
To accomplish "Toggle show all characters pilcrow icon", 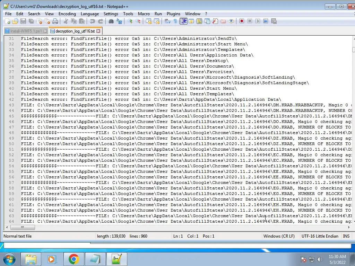I will 175,21.
